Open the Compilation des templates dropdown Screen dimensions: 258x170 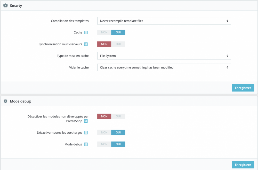click(x=164, y=21)
